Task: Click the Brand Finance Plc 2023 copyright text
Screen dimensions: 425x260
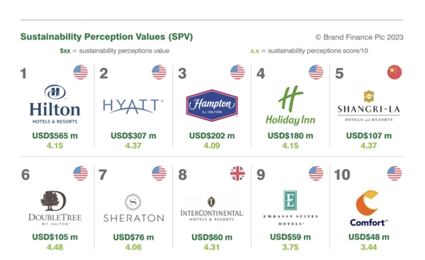Action: pos(359,37)
